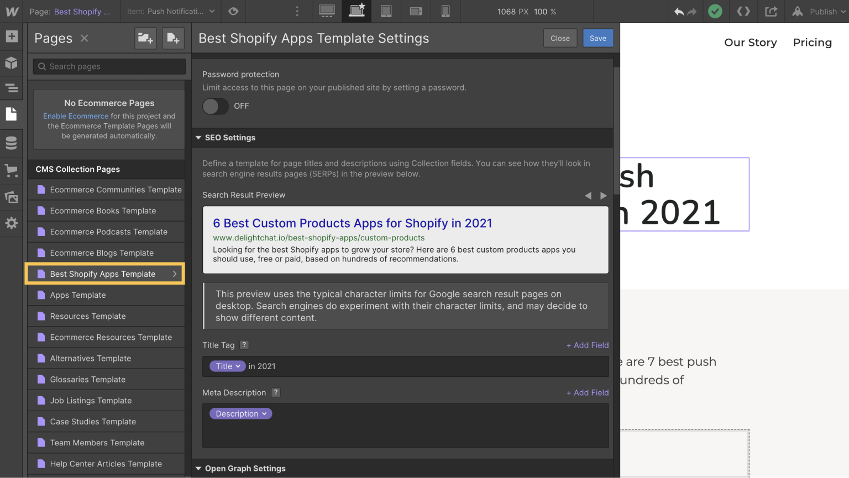
Task: Open the Ecommerce cart icon
Action: coord(12,170)
